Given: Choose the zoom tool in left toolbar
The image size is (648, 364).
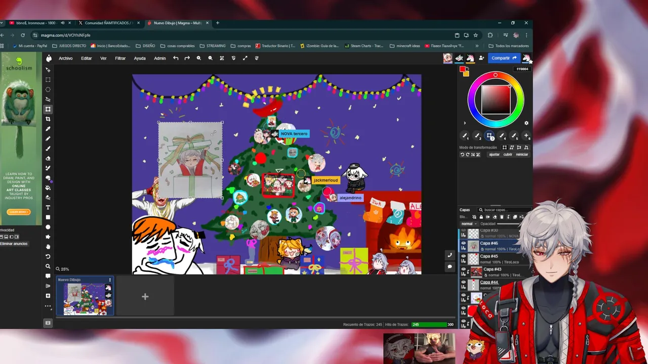Looking at the screenshot, I should pos(48,266).
